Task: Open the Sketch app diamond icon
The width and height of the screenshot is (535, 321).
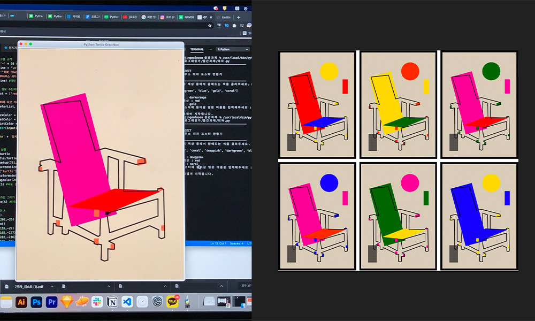Action: 67,302
